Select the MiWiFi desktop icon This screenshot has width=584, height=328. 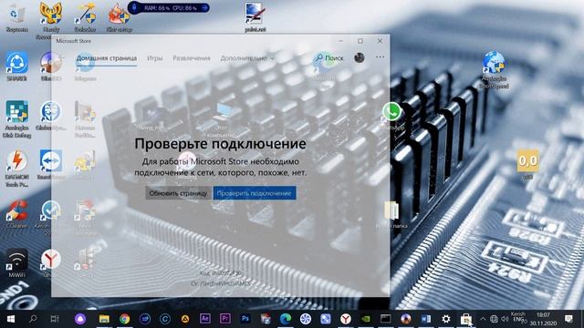[x=16, y=263]
